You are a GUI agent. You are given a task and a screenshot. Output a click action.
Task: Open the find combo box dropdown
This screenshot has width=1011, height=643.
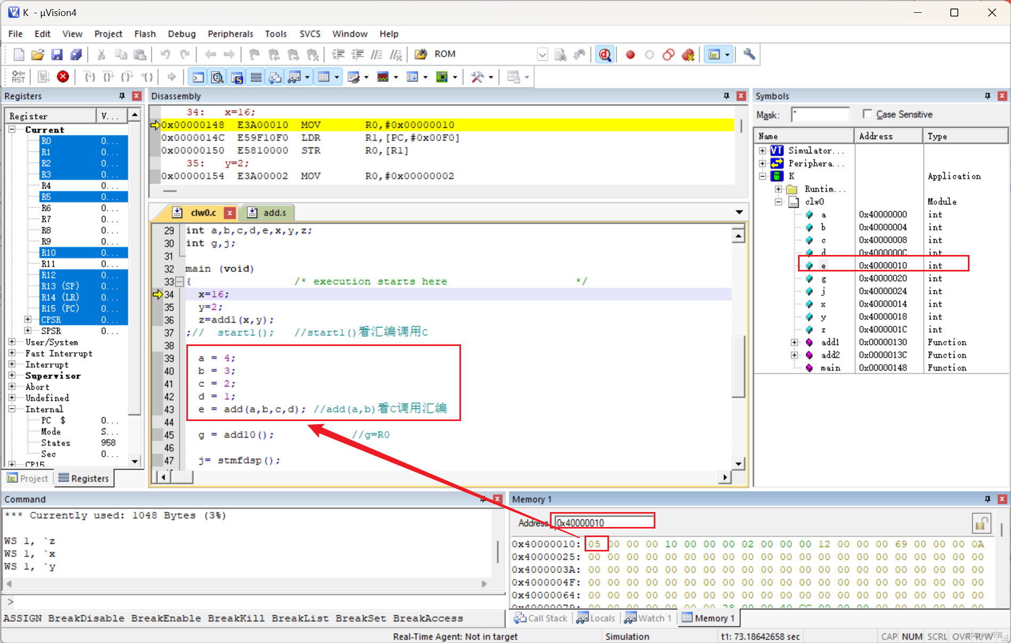coord(543,54)
